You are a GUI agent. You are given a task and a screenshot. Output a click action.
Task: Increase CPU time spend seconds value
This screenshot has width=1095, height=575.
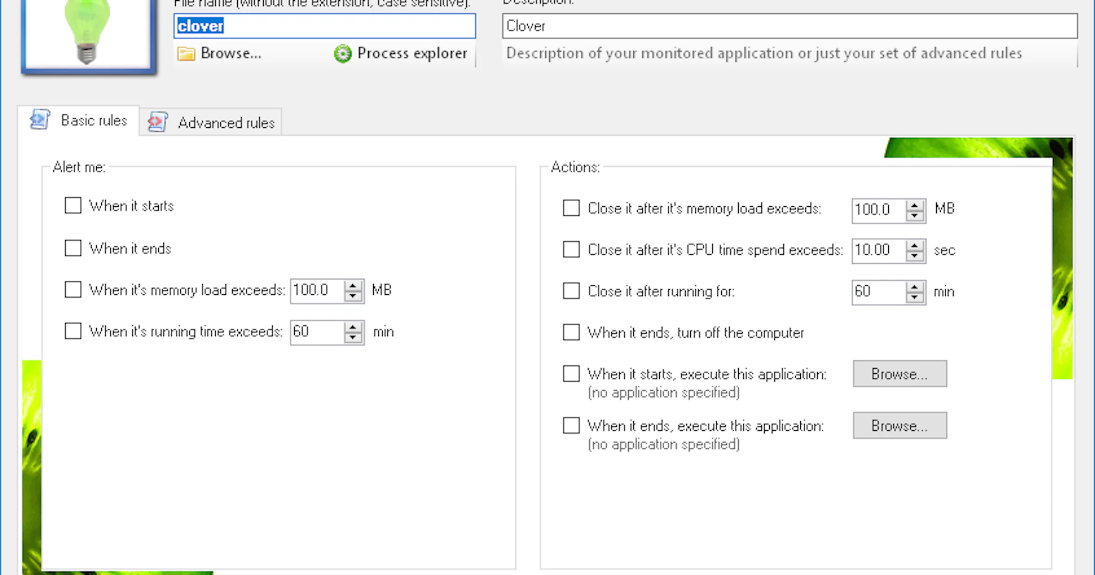pos(915,246)
